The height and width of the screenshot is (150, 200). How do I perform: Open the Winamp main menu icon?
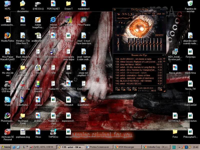coord(115,9)
